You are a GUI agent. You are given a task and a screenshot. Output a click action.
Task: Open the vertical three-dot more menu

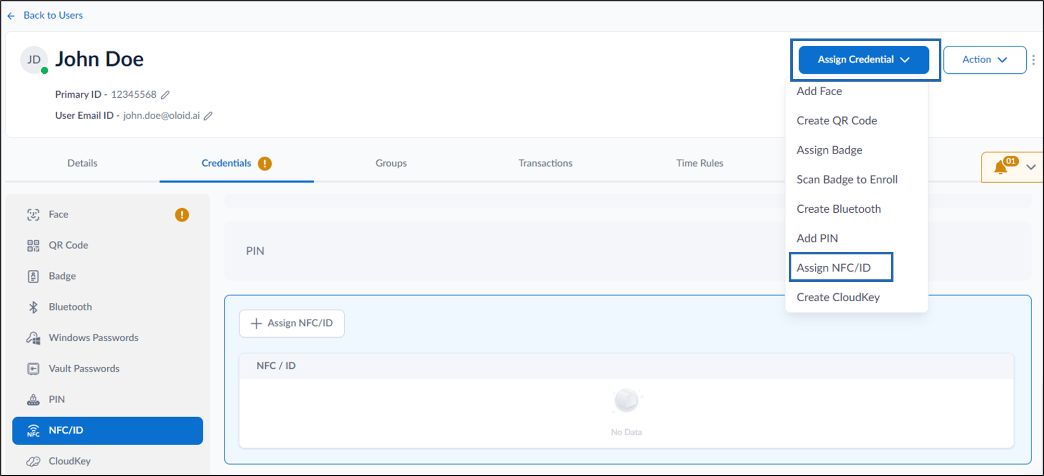[x=1034, y=60]
